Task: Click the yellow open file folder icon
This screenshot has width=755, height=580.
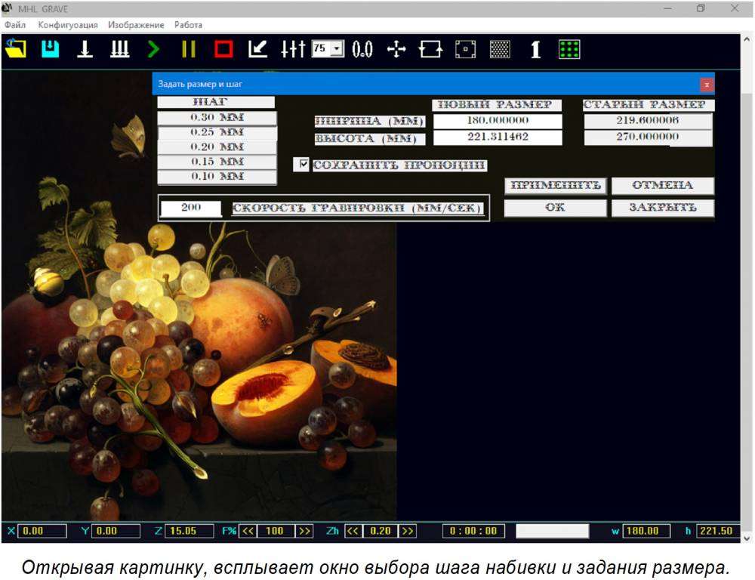Action: coord(16,49)
